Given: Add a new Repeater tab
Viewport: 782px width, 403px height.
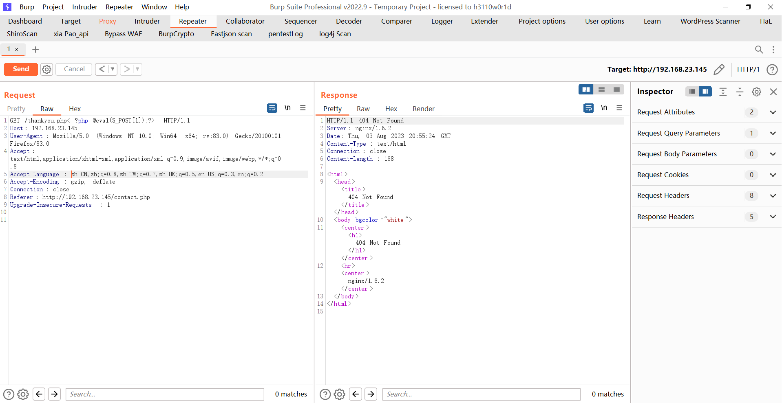Looking at the screenshot, I should pos(35,50).
